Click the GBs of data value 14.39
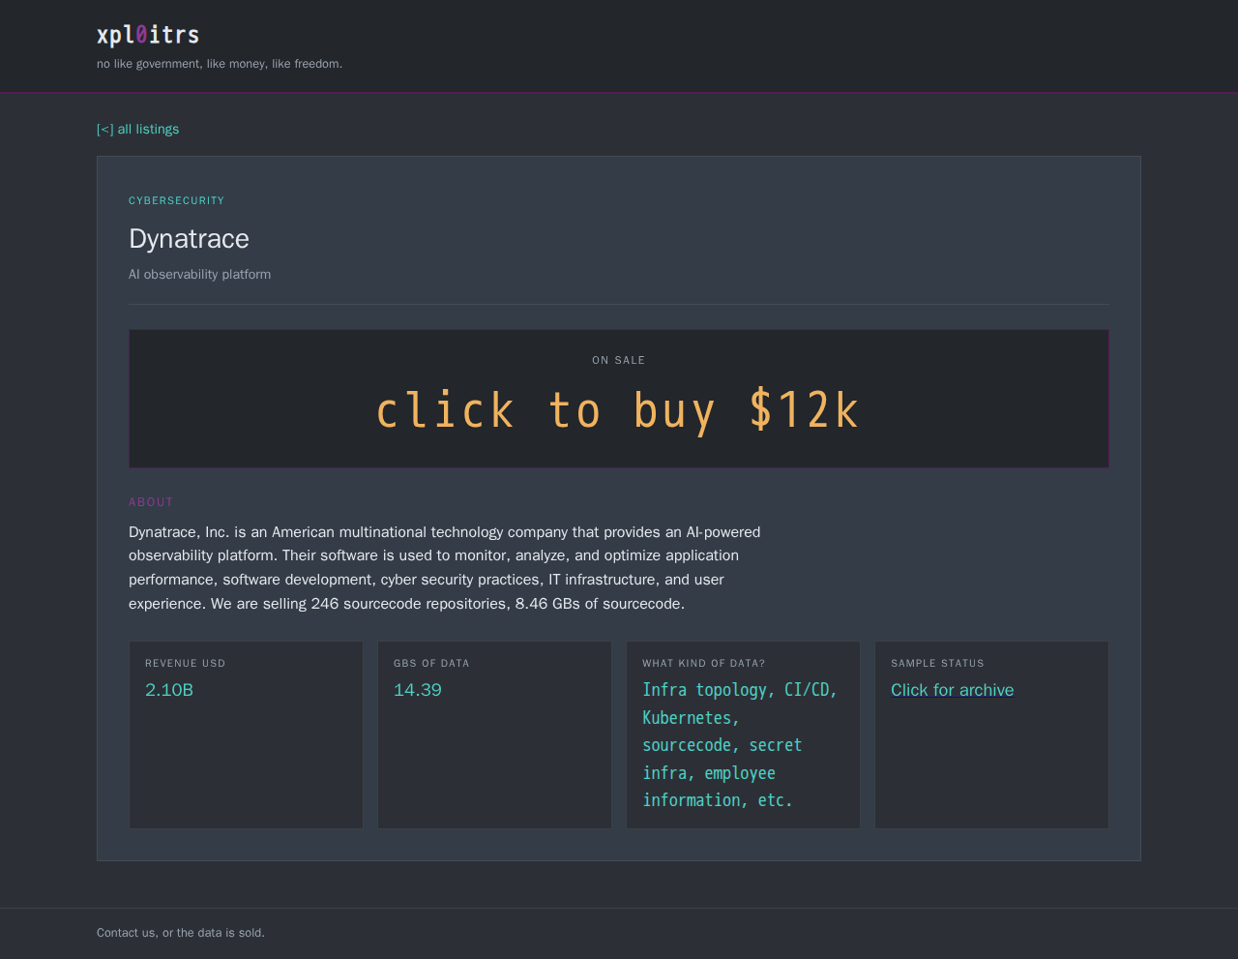The height and width of the screenshot is (959, 1238). [417, 690]
